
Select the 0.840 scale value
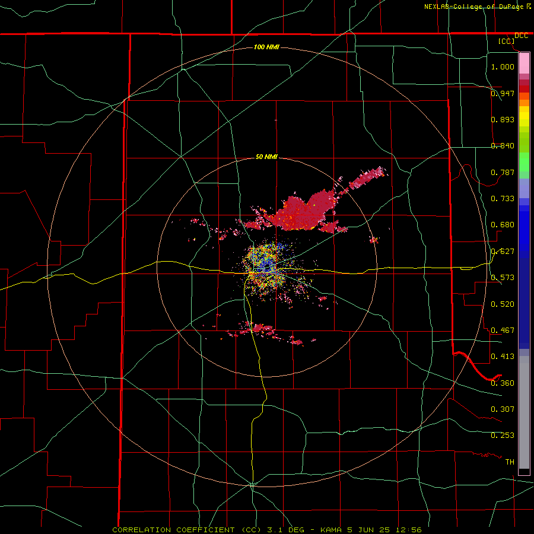503,145
